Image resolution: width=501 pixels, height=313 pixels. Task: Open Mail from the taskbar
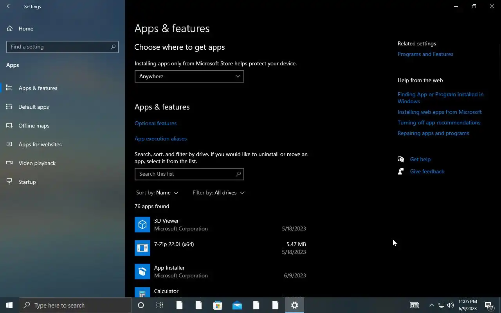237,305
